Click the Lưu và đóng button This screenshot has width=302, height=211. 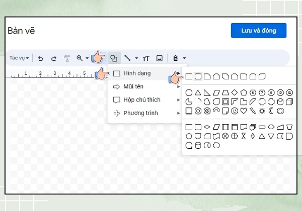pyautogui.click(x=259, y=31)
